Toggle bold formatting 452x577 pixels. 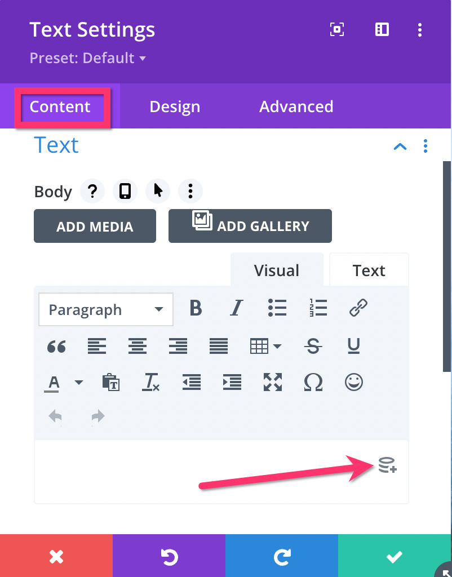[196, 308]
